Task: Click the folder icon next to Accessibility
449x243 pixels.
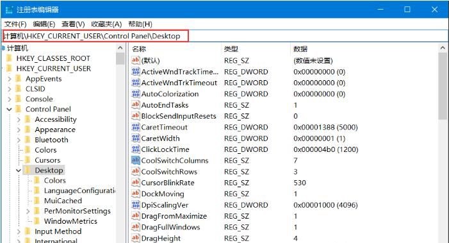Action: point(28,119)
